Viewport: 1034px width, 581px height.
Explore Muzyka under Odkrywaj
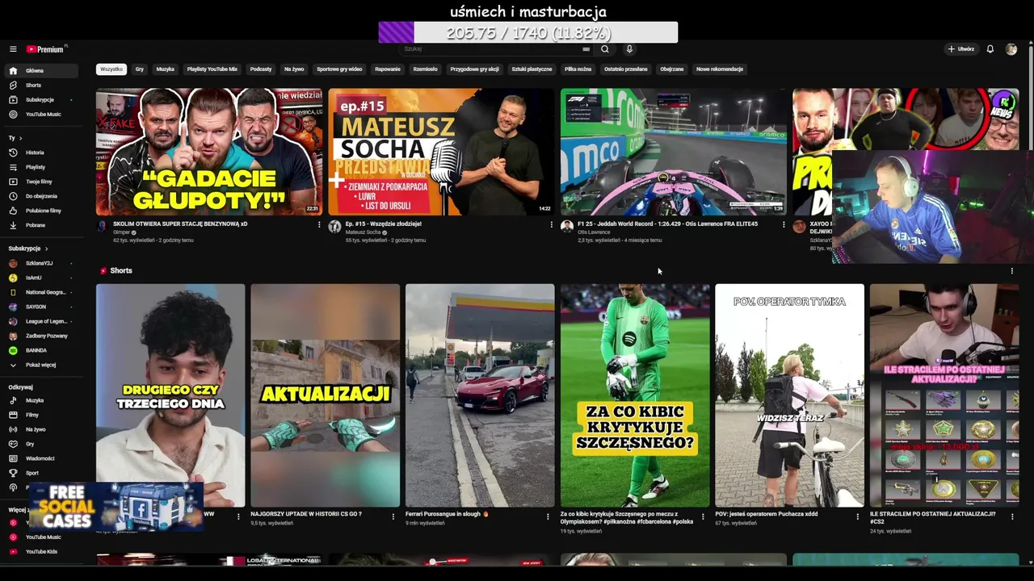(x=40, y=400)
